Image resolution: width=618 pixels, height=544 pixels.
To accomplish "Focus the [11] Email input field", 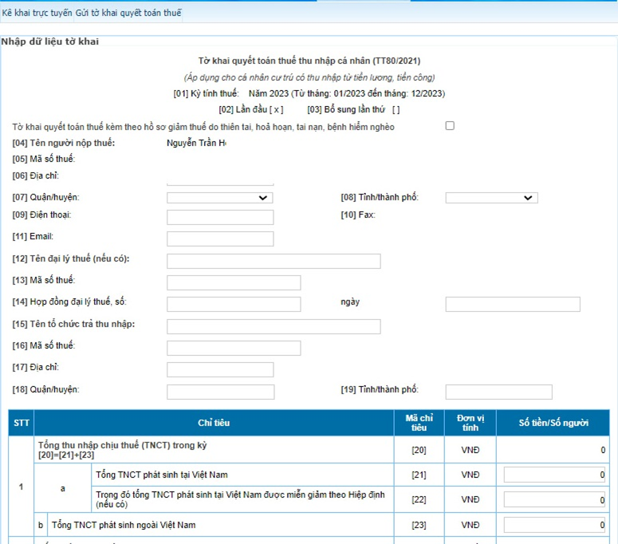I will (220, 238).
